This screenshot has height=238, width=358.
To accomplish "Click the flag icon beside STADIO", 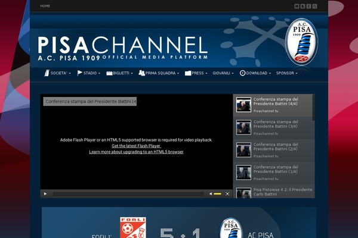I will point(80,73).
